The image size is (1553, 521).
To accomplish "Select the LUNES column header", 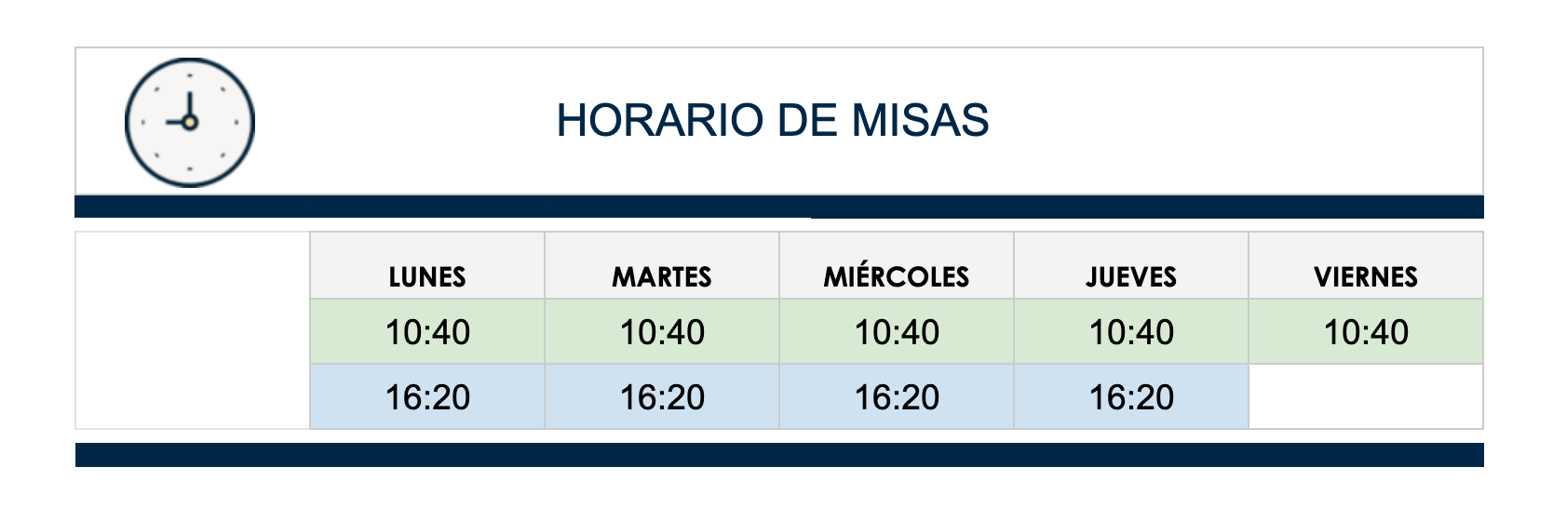I will pos(427,276).
